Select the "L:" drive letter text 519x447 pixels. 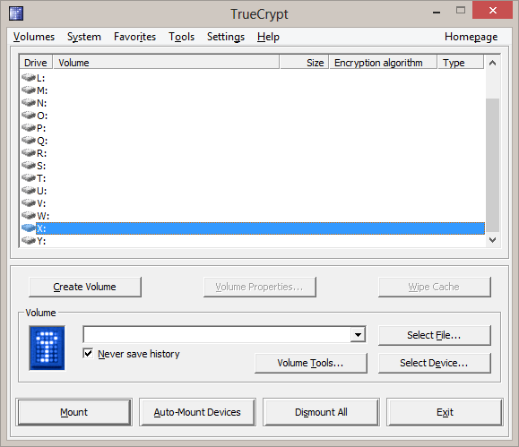40,79
